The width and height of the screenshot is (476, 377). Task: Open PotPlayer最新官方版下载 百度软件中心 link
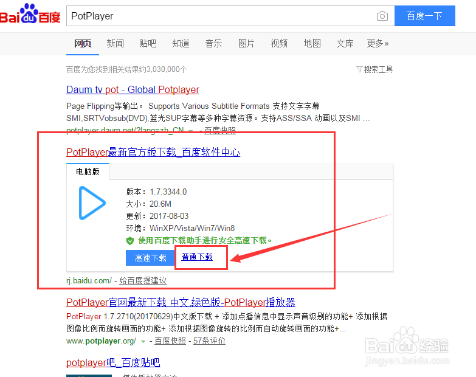point(153,152)
